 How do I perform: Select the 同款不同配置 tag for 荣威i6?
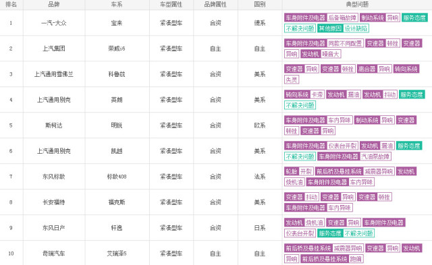(x=345, y=43)
